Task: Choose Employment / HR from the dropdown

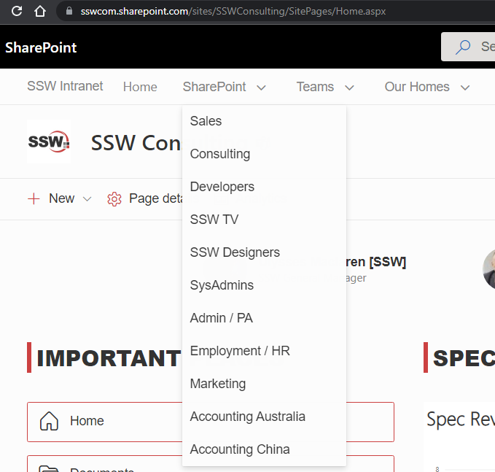Action: click(264, 351)
